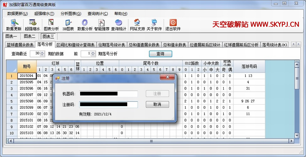This screenshot has width=306, height=157.
Task: Click the 注册码 input field
Action: click(108, 105)
